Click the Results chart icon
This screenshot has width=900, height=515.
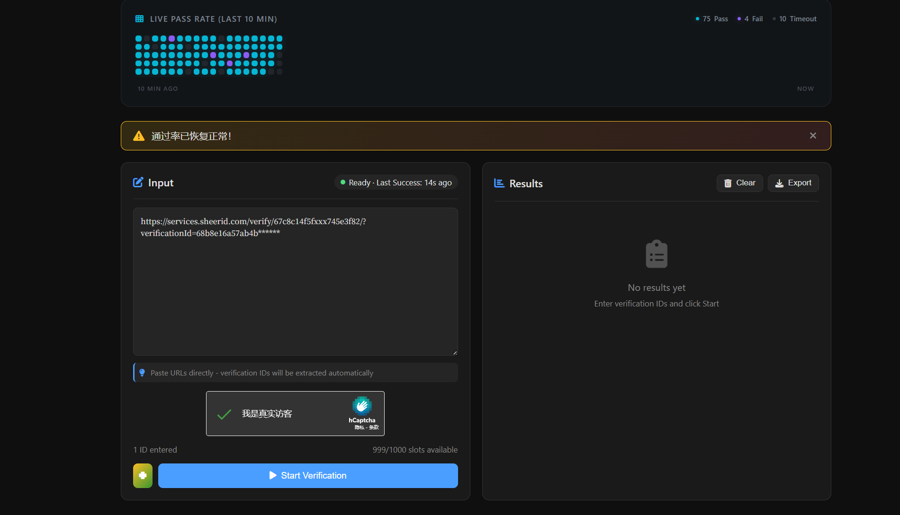[x=499, y=183]
